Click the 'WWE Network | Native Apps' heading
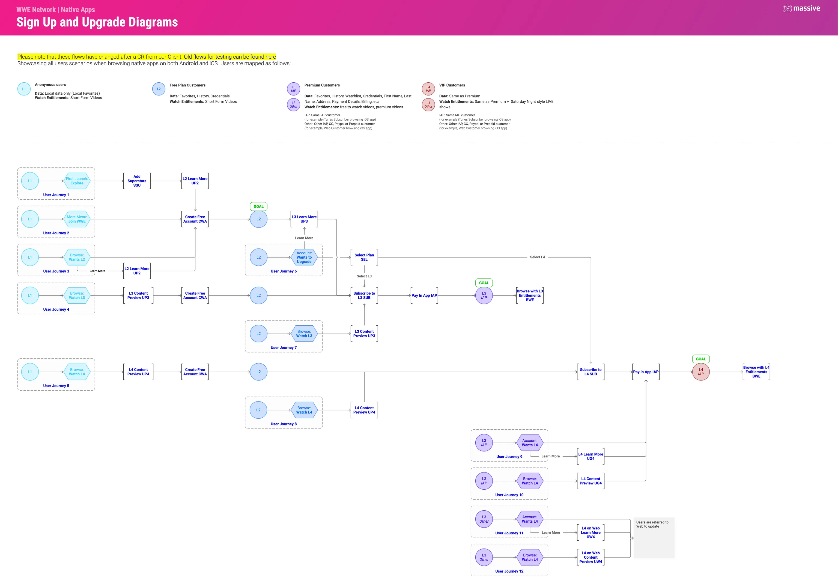The height and width of the screenshot is (581, 838). (56, 10)
